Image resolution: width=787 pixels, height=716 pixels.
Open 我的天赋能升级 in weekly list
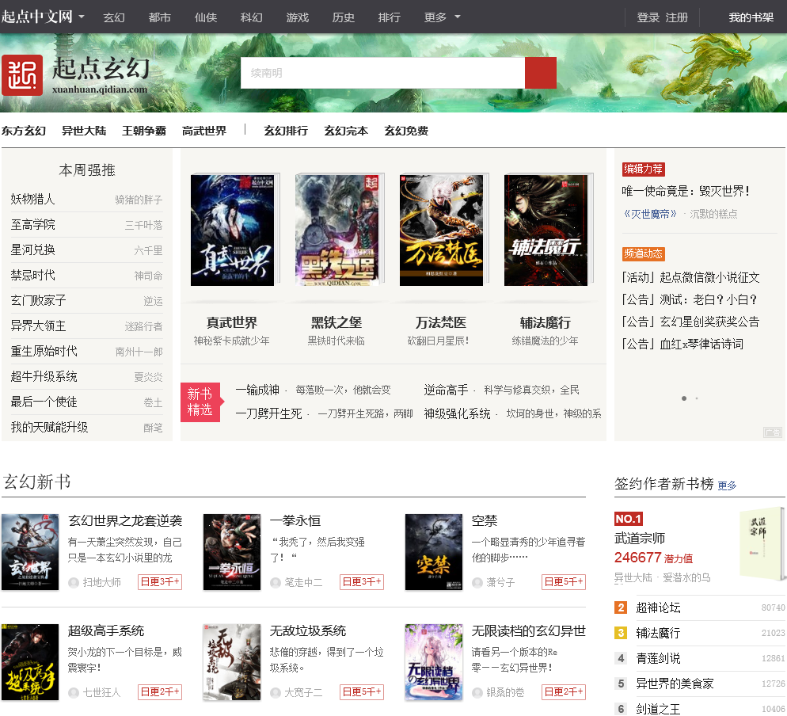(50, 427)
